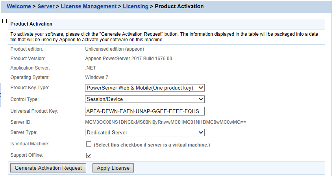Go to the Server breadcrumb link
The image size is (333, 176).
[x=46, y=6]
